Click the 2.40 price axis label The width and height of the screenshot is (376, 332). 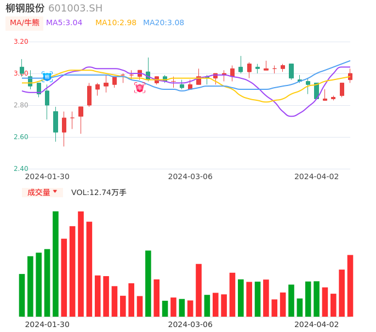click(x=21, y=169)
